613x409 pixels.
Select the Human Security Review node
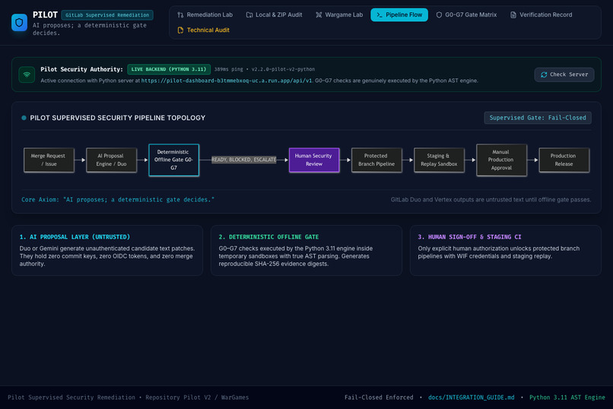(x=314, y=160)
